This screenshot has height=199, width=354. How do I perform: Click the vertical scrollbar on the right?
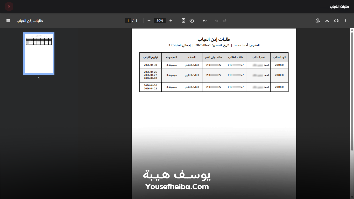[352, 91]
